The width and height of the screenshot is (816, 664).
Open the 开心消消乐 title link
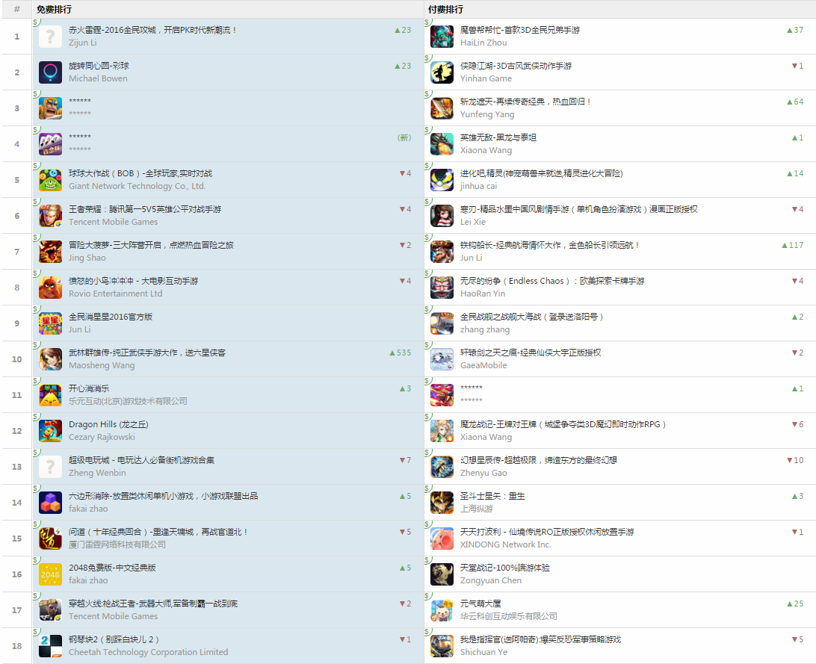point(89,389)
